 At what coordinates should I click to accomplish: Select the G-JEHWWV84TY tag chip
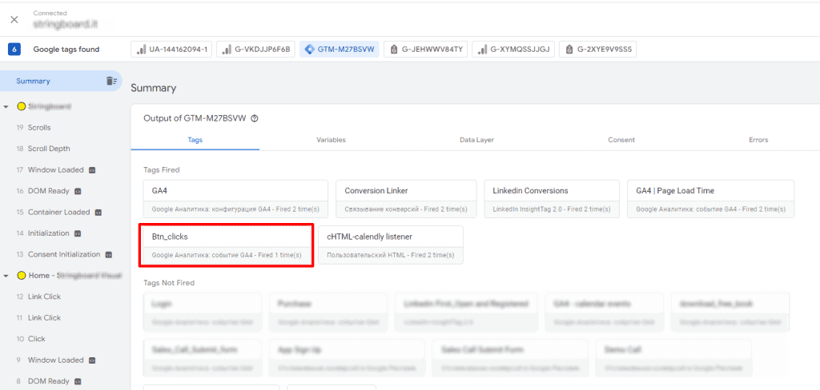(x=426, y=50)
